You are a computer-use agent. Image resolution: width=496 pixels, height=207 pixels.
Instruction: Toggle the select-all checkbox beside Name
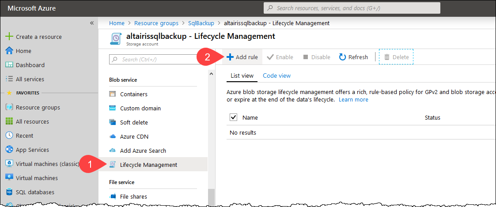point(234,117)
